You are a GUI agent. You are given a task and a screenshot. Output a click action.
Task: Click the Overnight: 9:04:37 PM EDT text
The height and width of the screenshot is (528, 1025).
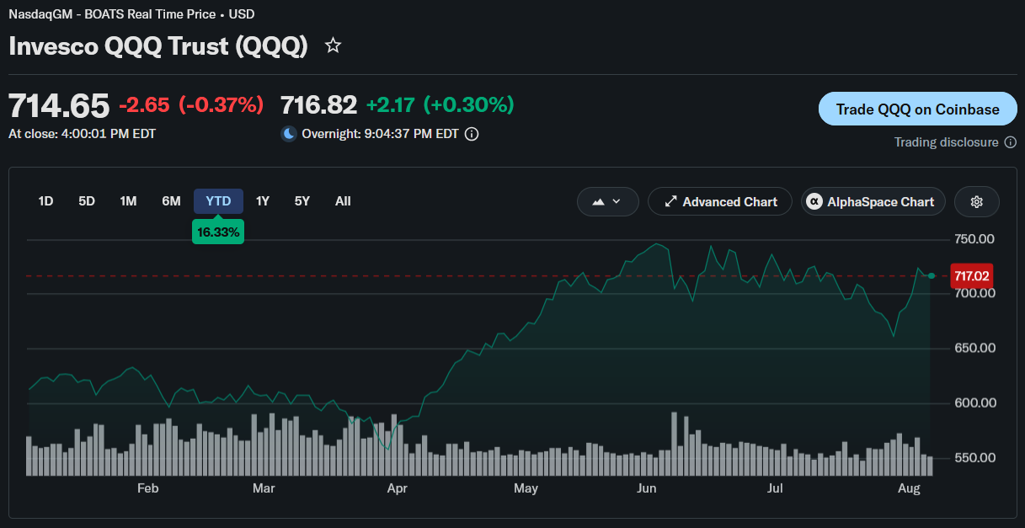pos(380,134)
